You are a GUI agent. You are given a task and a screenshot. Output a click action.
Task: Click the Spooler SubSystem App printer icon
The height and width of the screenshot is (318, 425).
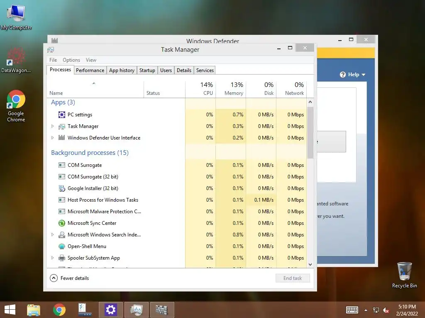click(x=61, y=258)
